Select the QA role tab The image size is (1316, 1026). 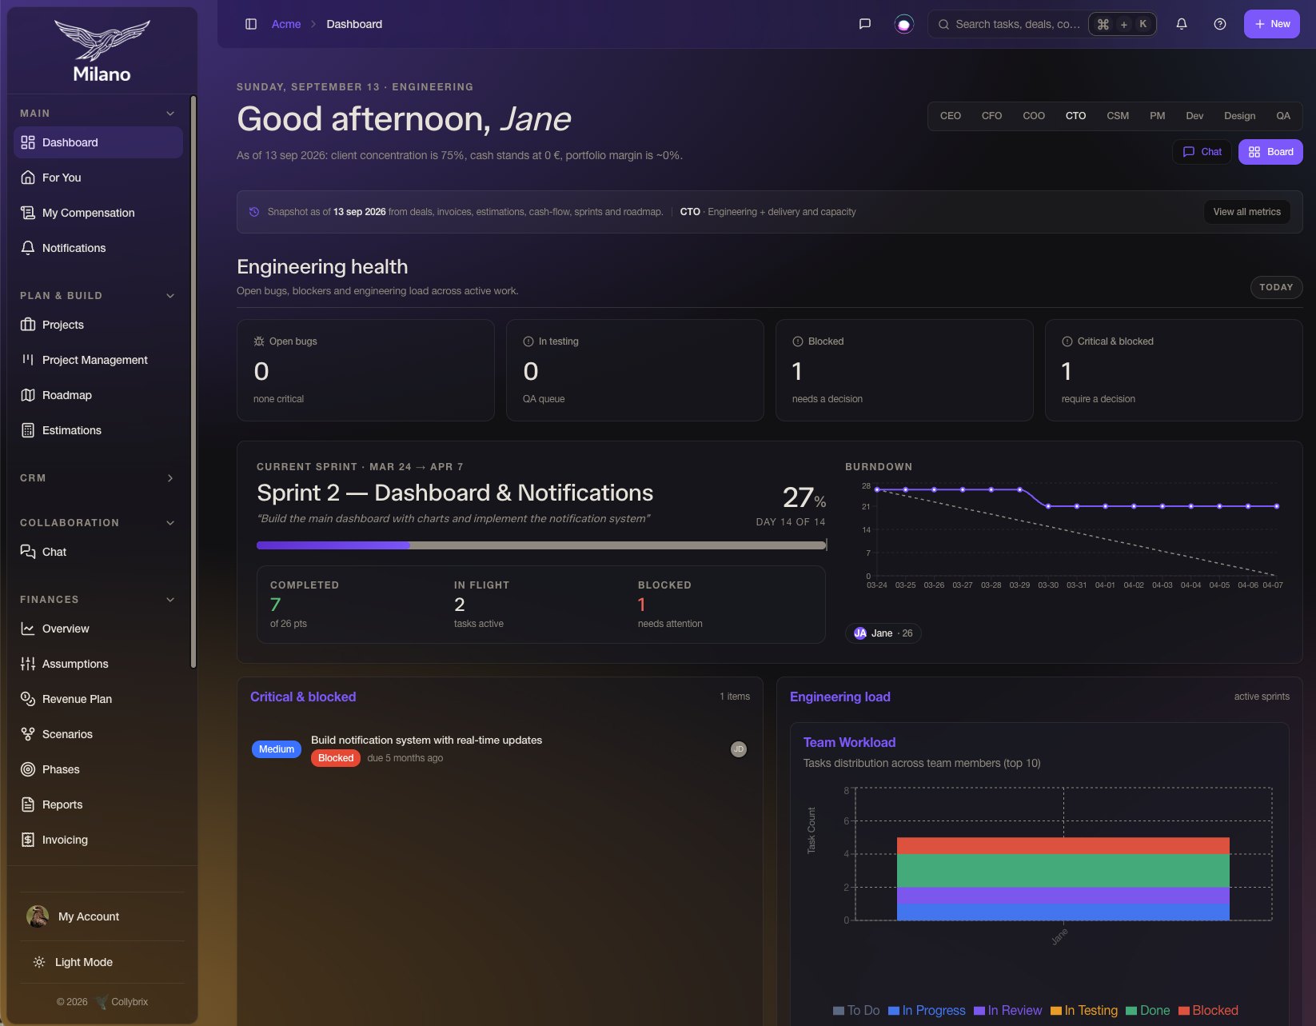[1283, 116]
